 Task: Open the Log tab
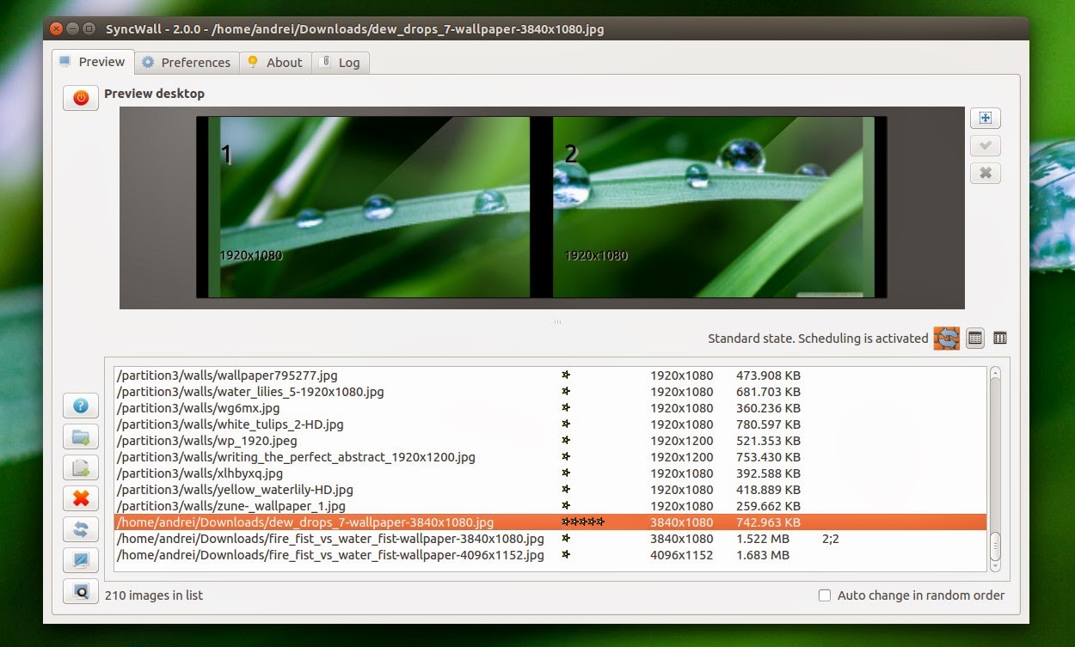point(341,62)
